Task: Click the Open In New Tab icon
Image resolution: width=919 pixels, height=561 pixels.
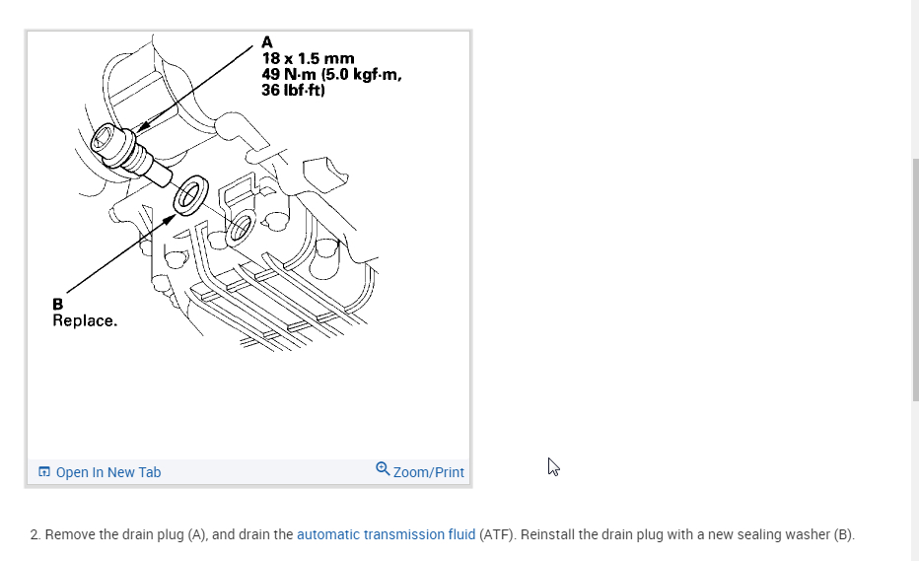Action: coord(44,472)
